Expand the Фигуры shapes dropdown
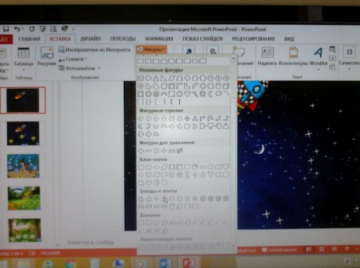Viewport: 360px width, 268px height. click(152, 50)
